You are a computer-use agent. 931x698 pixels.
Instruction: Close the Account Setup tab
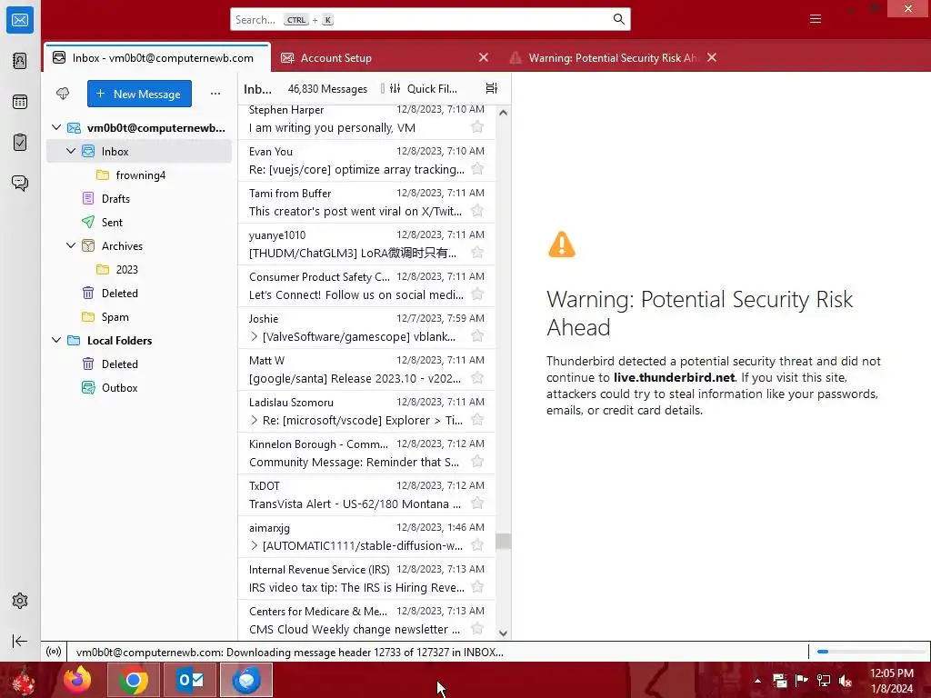pyautogui.click(x=484, y=57)
